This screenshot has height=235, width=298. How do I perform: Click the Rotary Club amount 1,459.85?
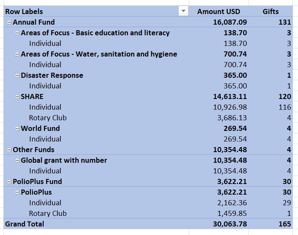[x=232, y=213]
